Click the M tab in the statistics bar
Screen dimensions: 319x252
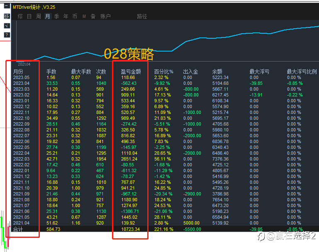(x=84, y=16)
